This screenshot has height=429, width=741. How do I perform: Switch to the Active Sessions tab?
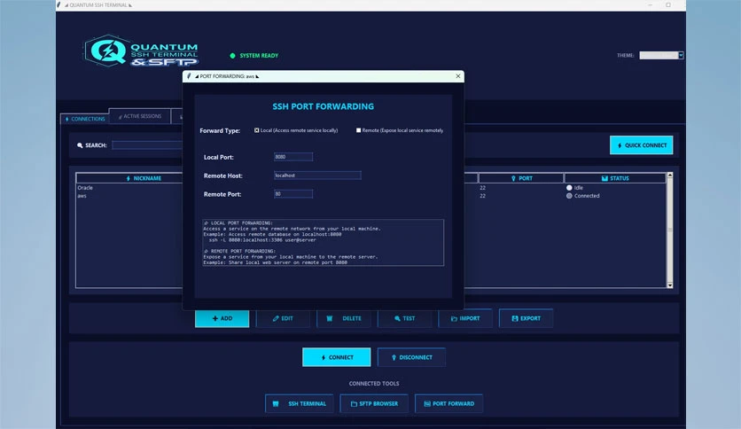coord(140,116)
